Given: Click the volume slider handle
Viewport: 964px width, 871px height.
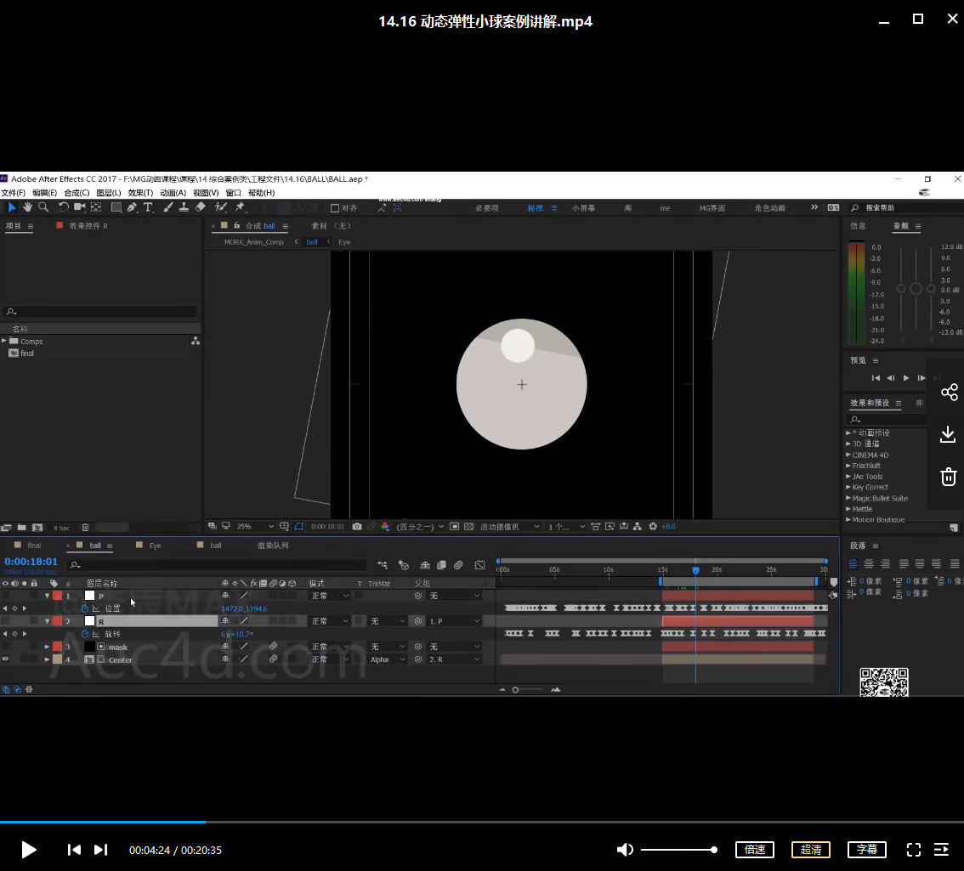Looking at the screenshot, I should (x=714, y=849).
